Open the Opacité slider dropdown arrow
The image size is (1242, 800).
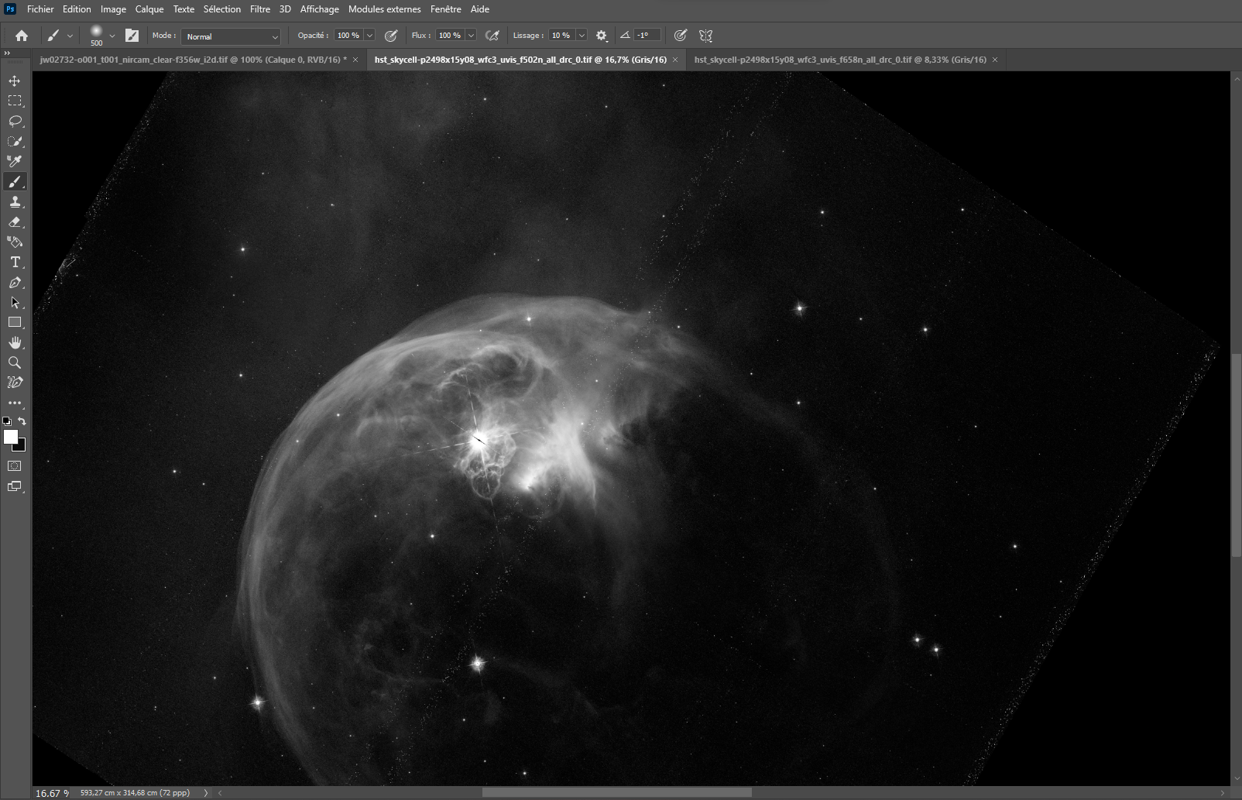(370, 36)
